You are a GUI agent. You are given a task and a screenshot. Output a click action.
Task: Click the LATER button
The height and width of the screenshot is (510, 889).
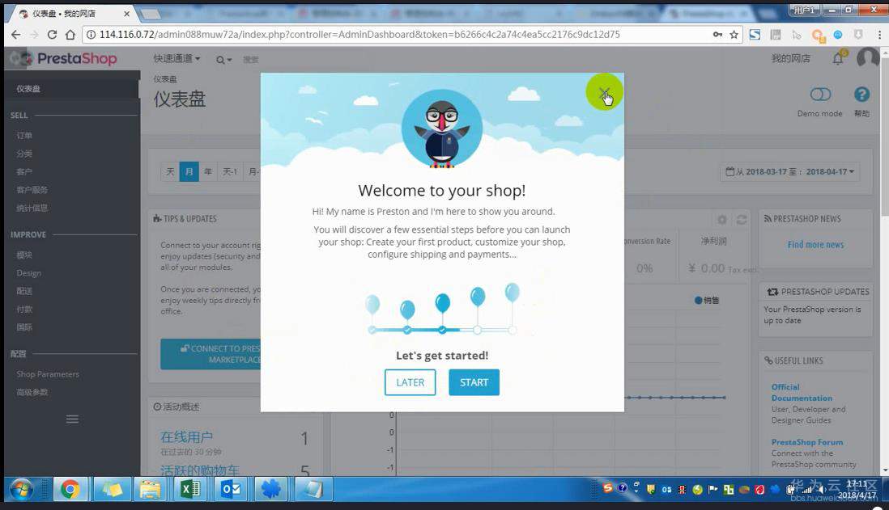pos(410,382)
